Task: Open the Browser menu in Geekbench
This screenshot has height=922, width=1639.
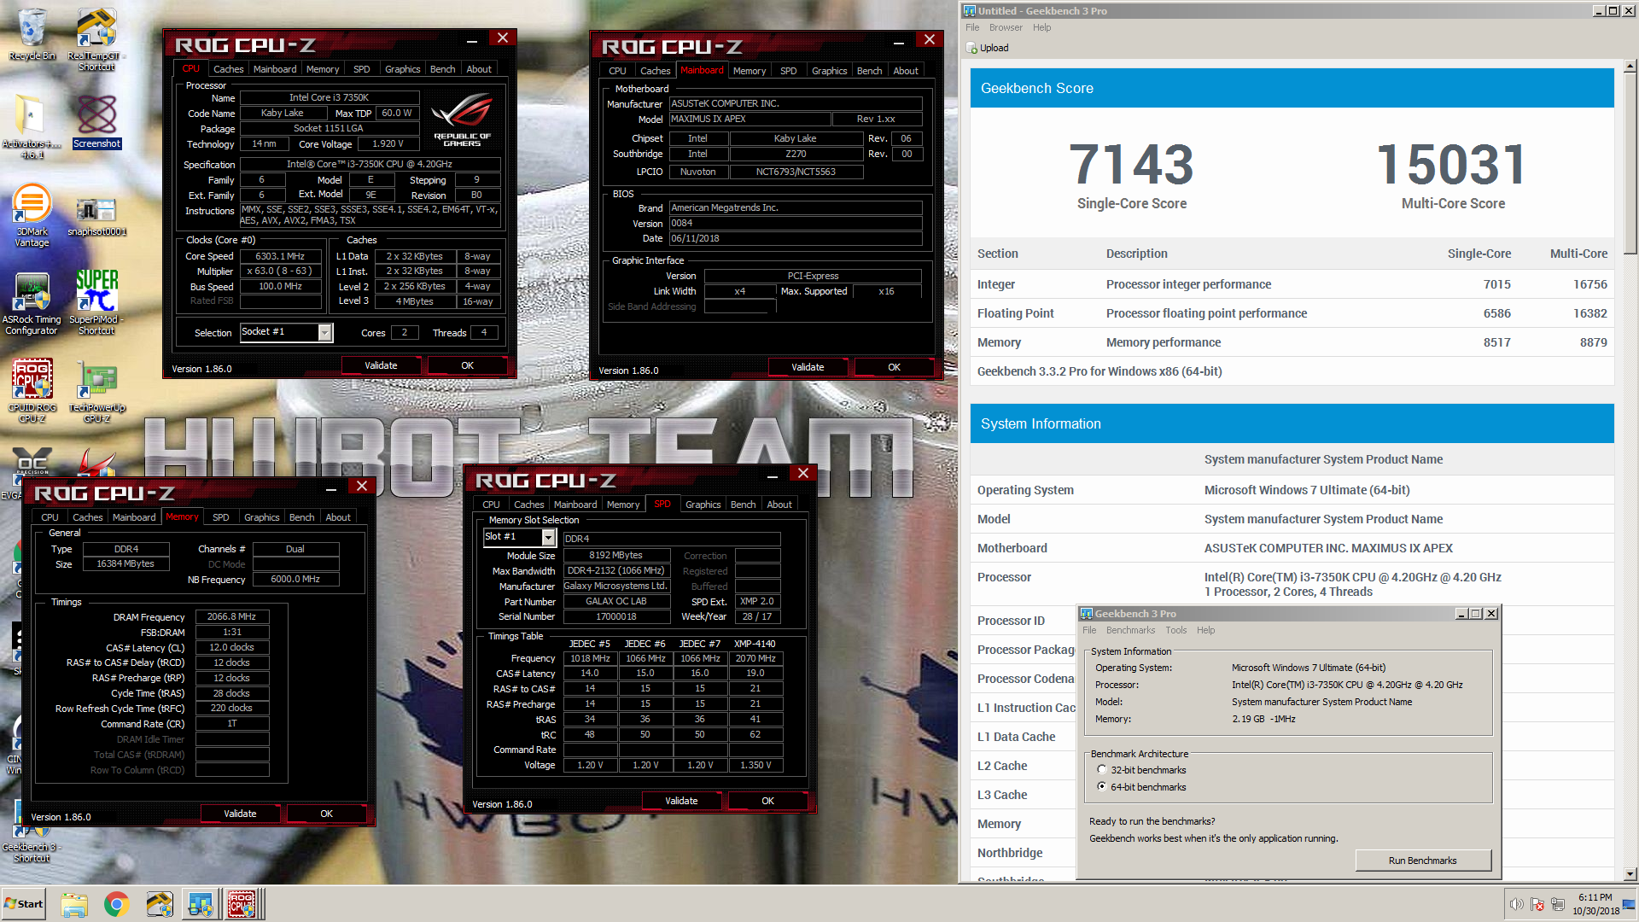Action: coord(1006,27)
